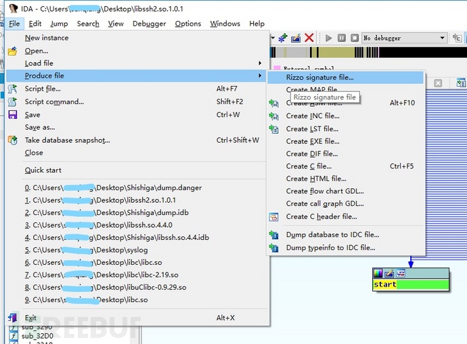Screen dimensions: 467x344
Task: Expand the Load file submenu
Action: tap(136, 63)
